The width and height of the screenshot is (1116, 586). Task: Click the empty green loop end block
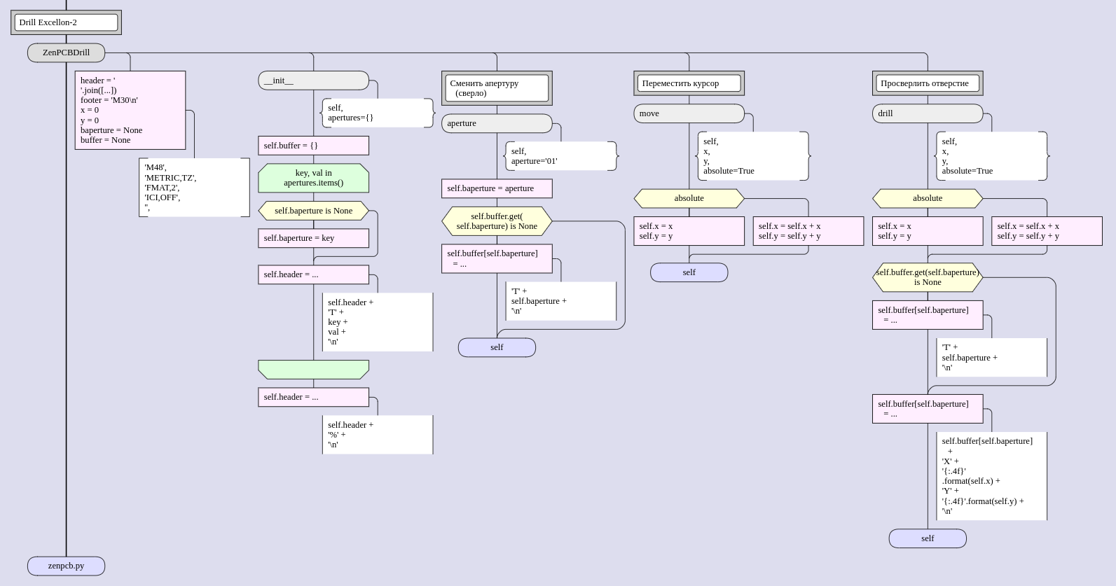[x=313, y=369]
